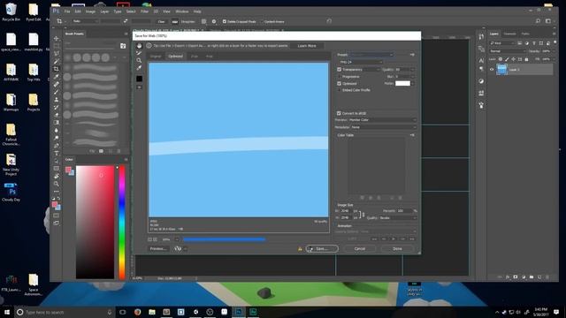Click the create new brush icon in Brush Presets
The height and width of the screenshot is (318, 566).
[x=111, y=151]
